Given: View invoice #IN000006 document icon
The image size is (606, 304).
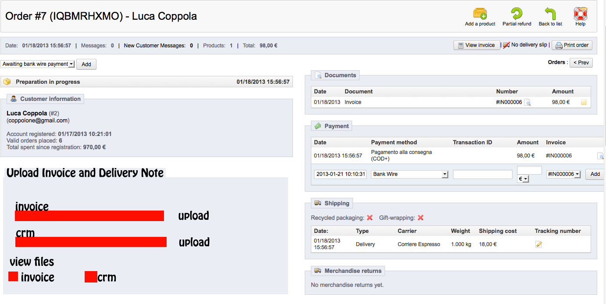Looking at the screenshot, I should [x=528, y=103].
